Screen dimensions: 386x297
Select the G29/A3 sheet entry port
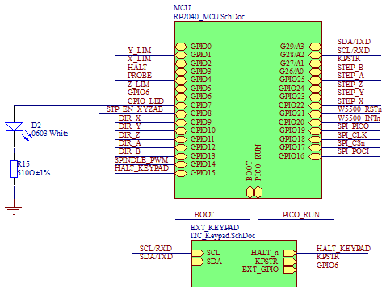(x=315, y=47)
